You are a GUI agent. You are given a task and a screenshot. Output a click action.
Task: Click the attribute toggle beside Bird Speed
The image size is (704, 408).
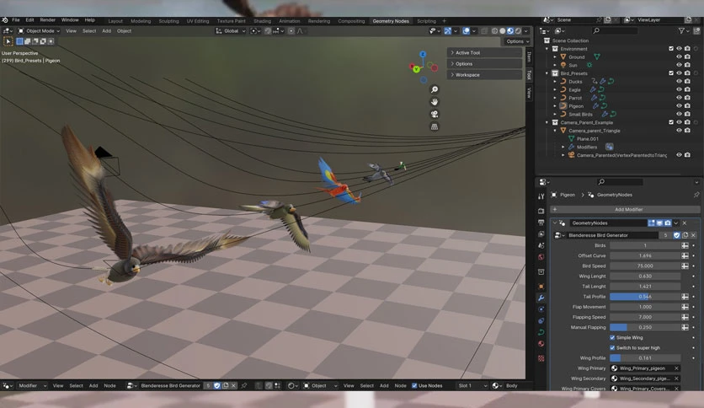(685, 266)
